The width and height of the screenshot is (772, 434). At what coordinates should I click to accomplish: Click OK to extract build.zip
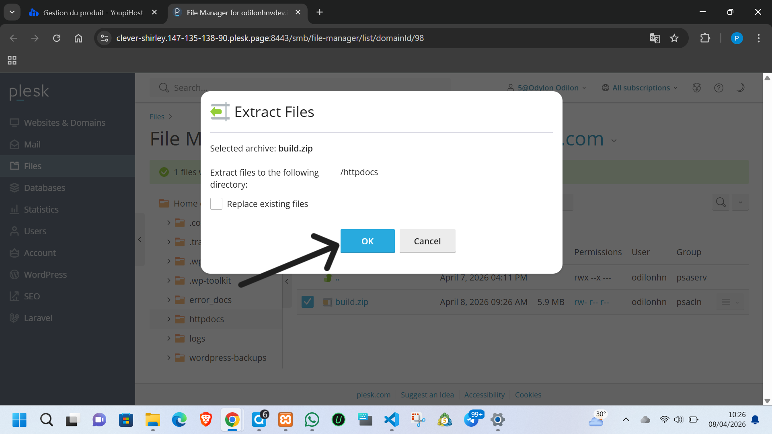coord(367,241)
